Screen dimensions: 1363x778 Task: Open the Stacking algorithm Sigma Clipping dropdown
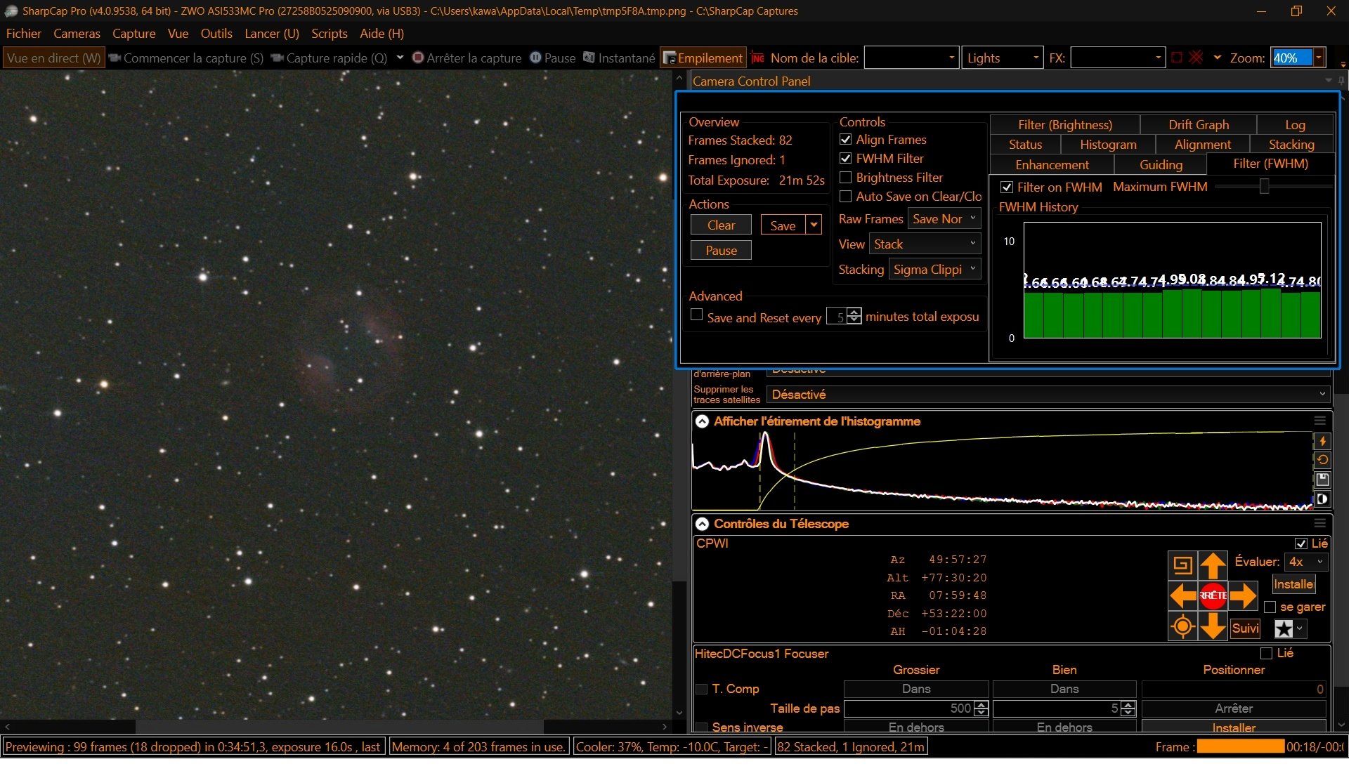pos(934,270)
